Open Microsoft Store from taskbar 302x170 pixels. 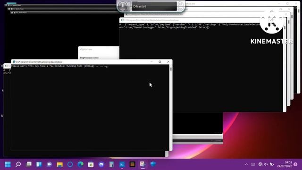91,164
